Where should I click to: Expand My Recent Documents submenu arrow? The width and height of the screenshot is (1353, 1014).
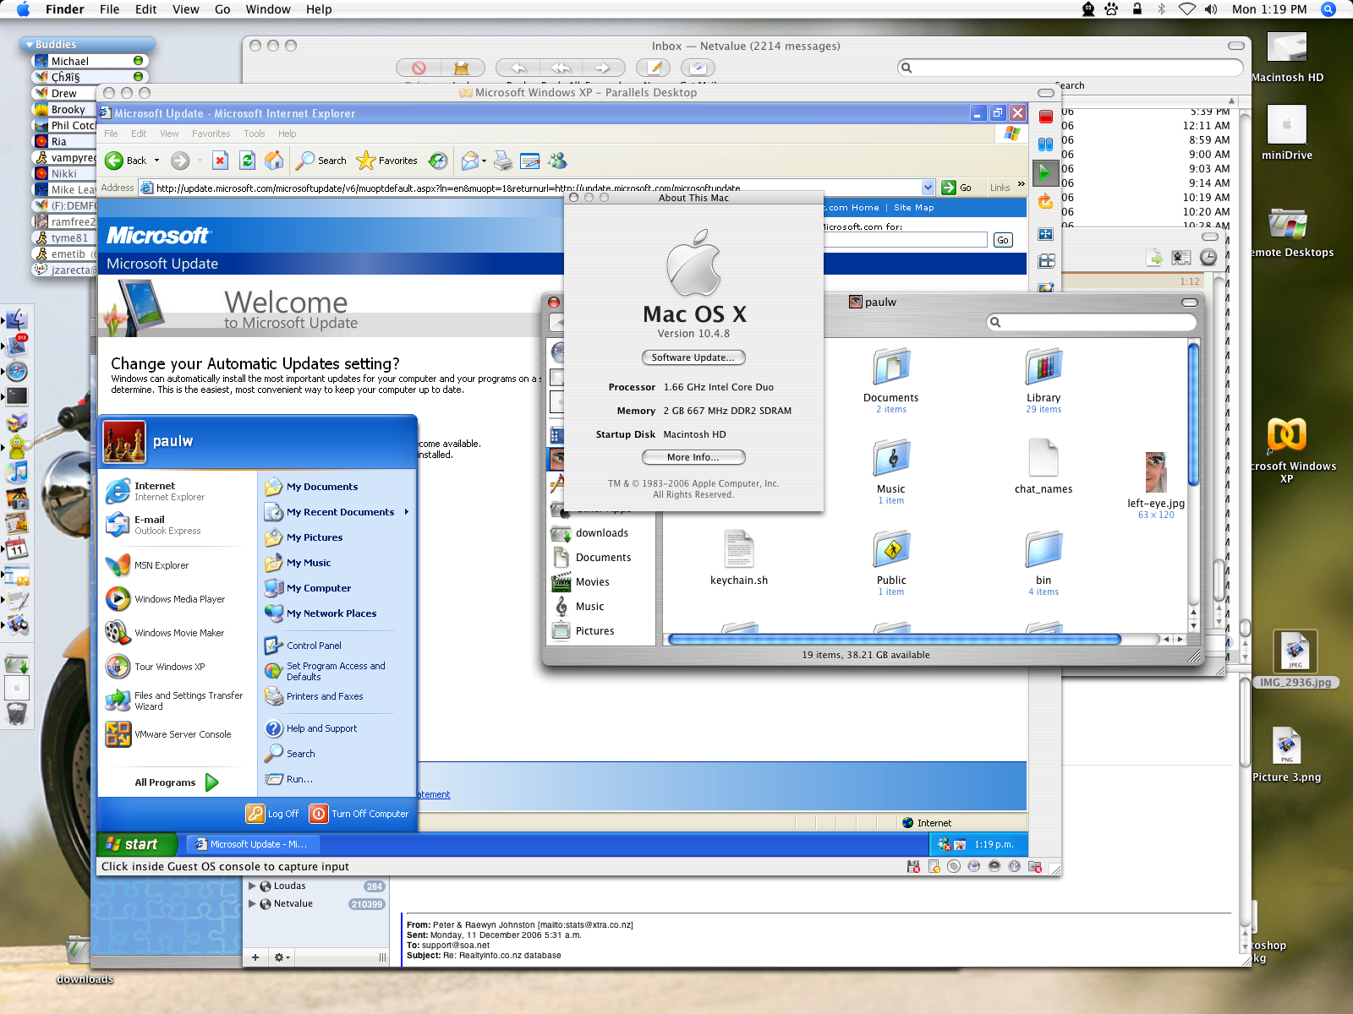407,512
